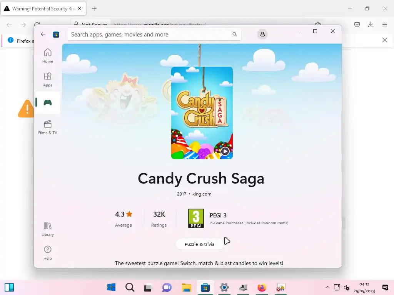The height and width of the screenshot is (295, 394).
Task: Open Firefox from the taskbar
Action: [x=262, y=287]
